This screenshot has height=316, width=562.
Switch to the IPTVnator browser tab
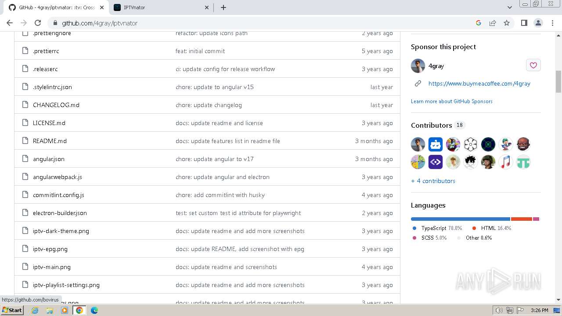160,7
